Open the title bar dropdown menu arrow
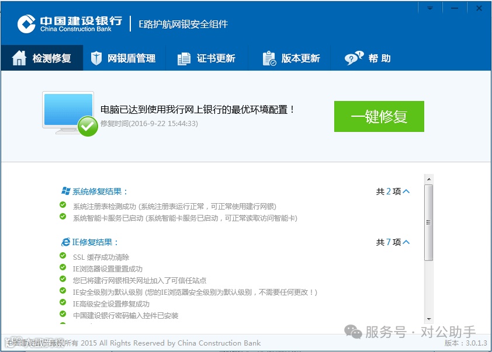 point(430,8)
